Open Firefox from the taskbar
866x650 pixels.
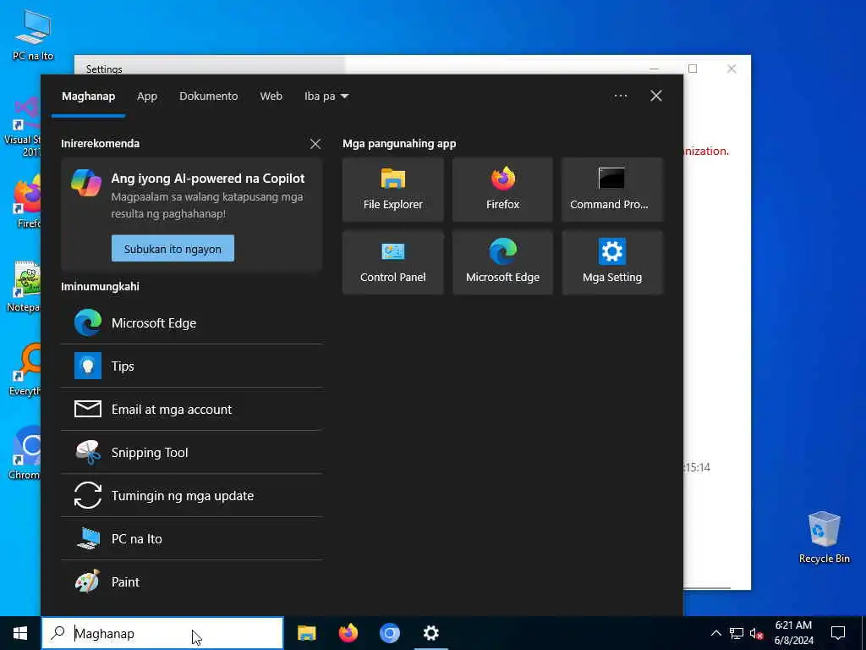coord(348,633)
